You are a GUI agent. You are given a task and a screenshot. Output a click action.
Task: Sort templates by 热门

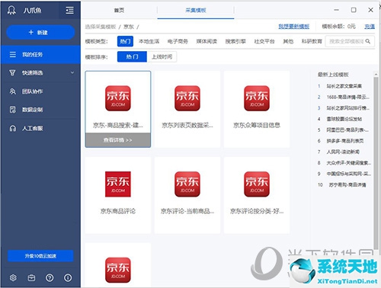coord(132,56)
